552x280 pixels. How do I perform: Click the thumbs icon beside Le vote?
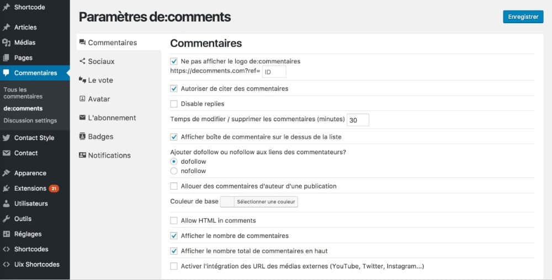tap(82, 80)
